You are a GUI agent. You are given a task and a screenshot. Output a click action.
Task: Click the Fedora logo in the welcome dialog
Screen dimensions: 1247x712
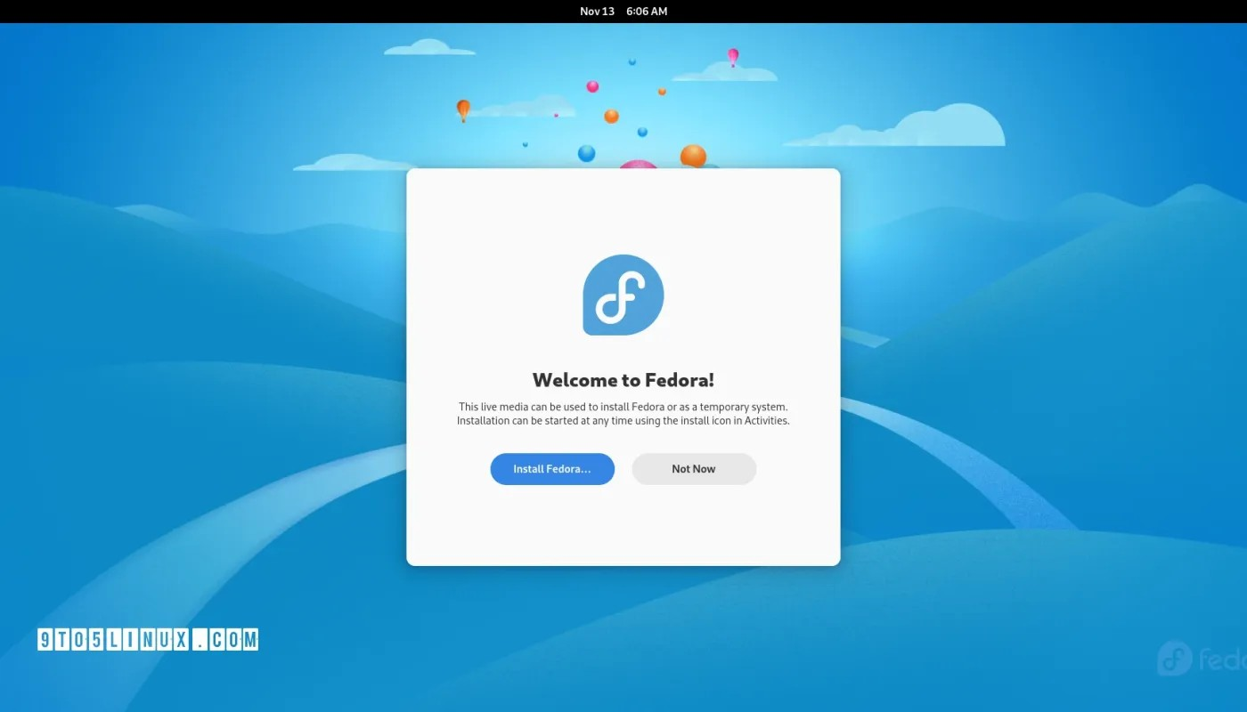(x=623, y=295)
